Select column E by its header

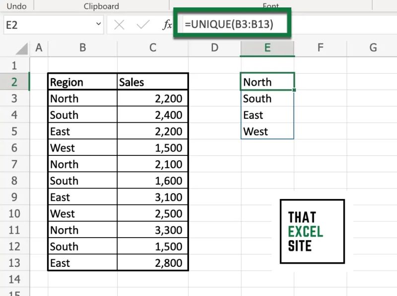[x=267, y=48]
